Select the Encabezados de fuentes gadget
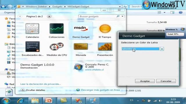This screenshot has height=104, width=186. [x=33, y=47]
